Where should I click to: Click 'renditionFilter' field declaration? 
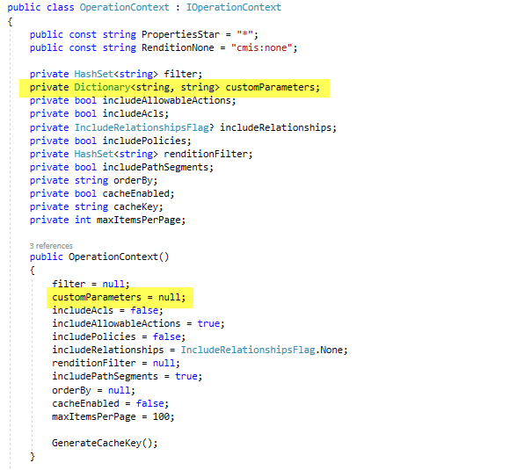click(x=206, y=154)
